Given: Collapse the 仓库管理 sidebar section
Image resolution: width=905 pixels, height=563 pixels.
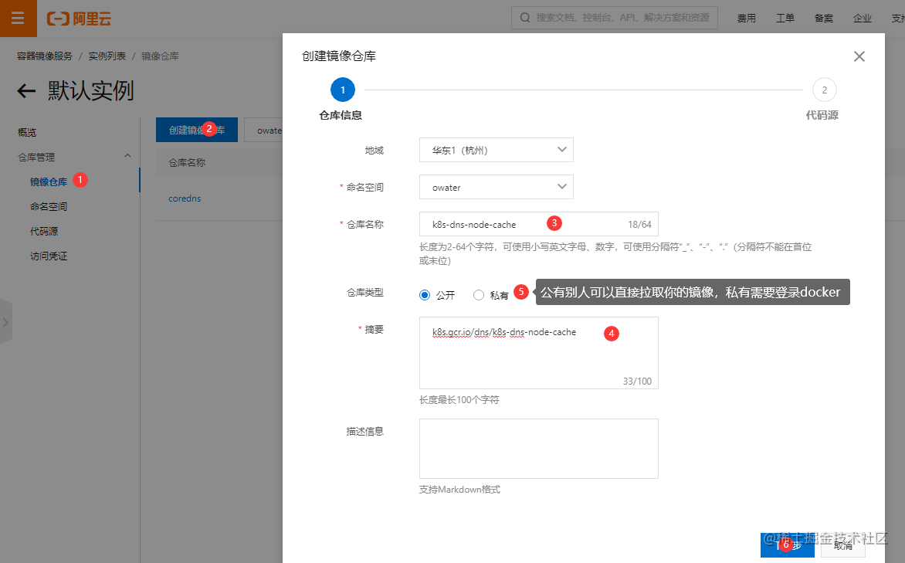Looking at the screenshot, I should click(127, 156).
